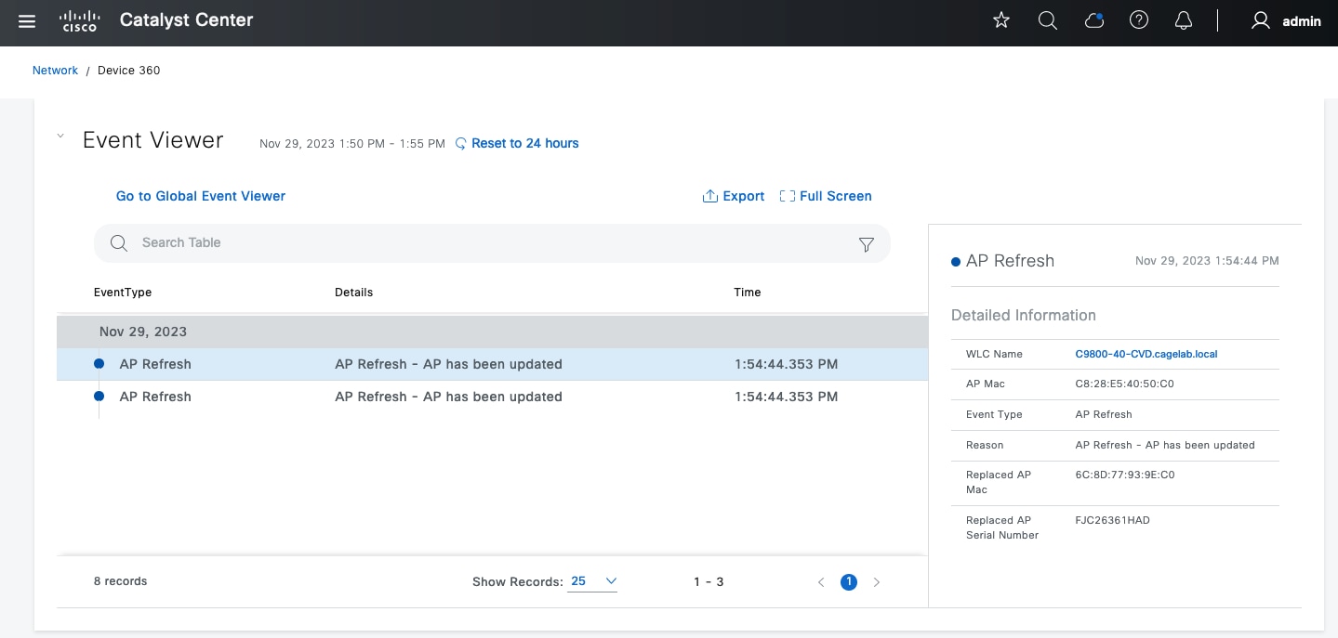1338x638 pixels.
Task: Click the table filter funnel icon
Action: (867, 244)
